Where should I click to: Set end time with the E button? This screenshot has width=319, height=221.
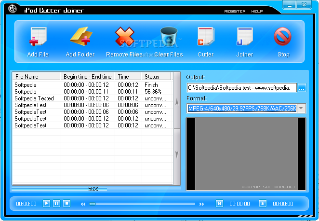[x=263, y=204]
